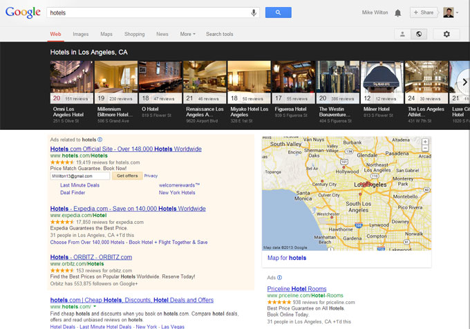Click Map for hotels link
The height and width of the screenshot is (329, 470).
click(287, 258)
